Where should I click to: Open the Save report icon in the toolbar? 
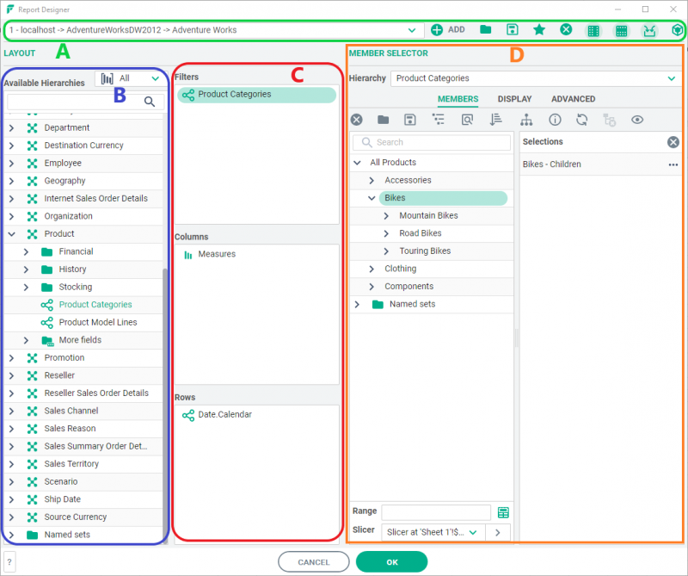(x=512, y=29)
